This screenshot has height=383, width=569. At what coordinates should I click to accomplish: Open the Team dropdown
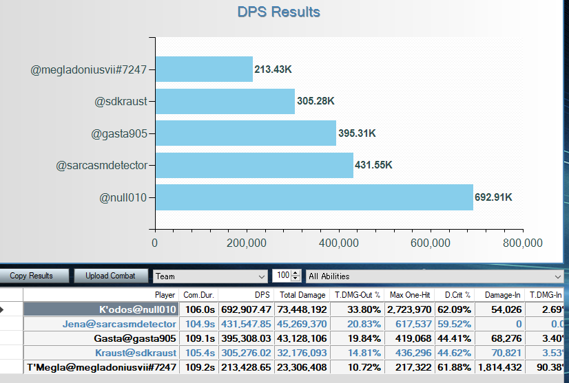pyautogui.click(x=210, y=276)
